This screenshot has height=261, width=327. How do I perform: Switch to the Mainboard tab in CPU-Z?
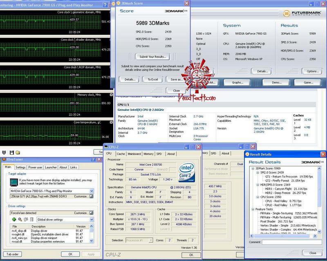coord(134,154)
